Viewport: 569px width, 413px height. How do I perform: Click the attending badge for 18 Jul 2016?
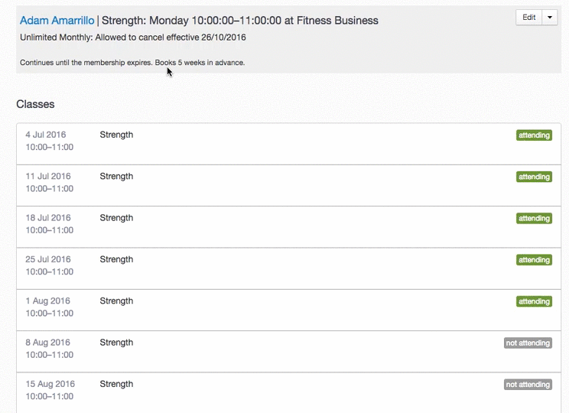(534, 219)
